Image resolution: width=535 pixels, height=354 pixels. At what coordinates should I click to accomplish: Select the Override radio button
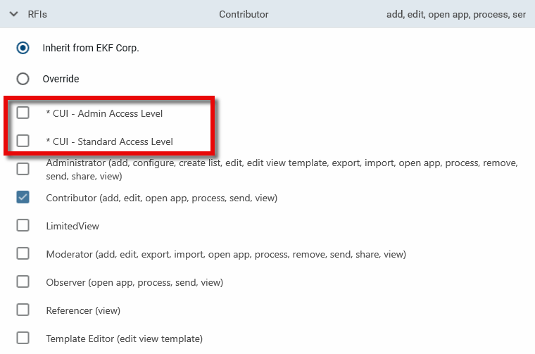point(23,79)
